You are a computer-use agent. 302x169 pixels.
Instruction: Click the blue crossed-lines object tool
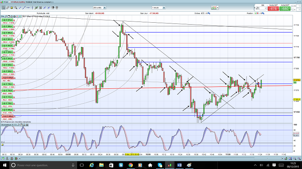44,8
